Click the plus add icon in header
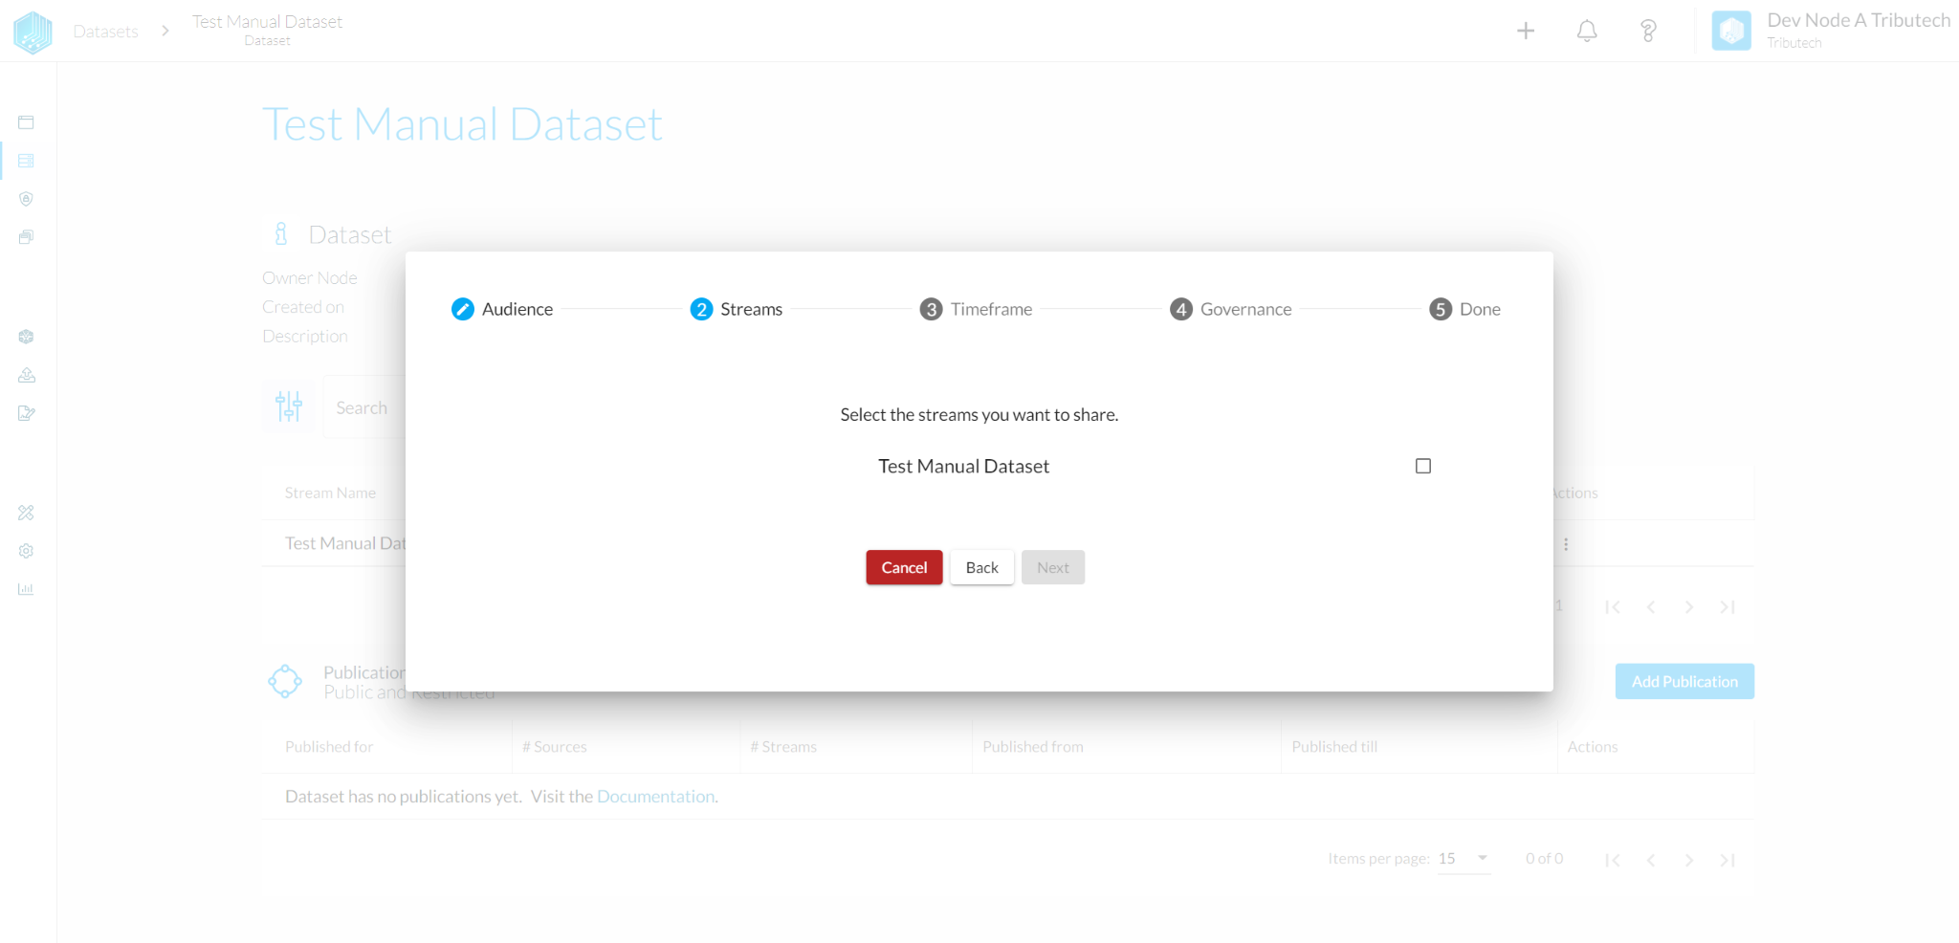This screenshot has height=943, width=1959. tap(1526, 31)
